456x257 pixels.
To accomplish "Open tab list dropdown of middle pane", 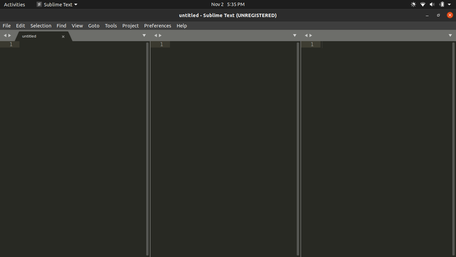I will [294, 36].
